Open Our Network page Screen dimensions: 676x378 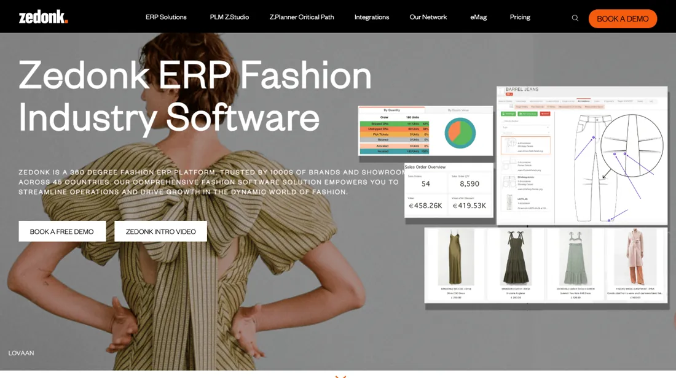[x=428, y=17]
